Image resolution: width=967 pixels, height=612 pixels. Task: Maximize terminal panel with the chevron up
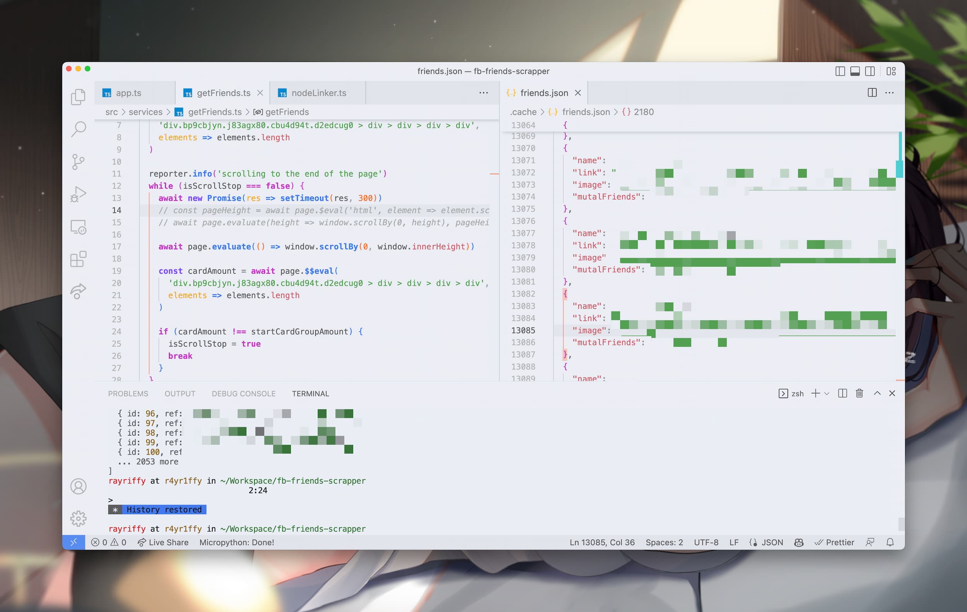tap(877, 393)
